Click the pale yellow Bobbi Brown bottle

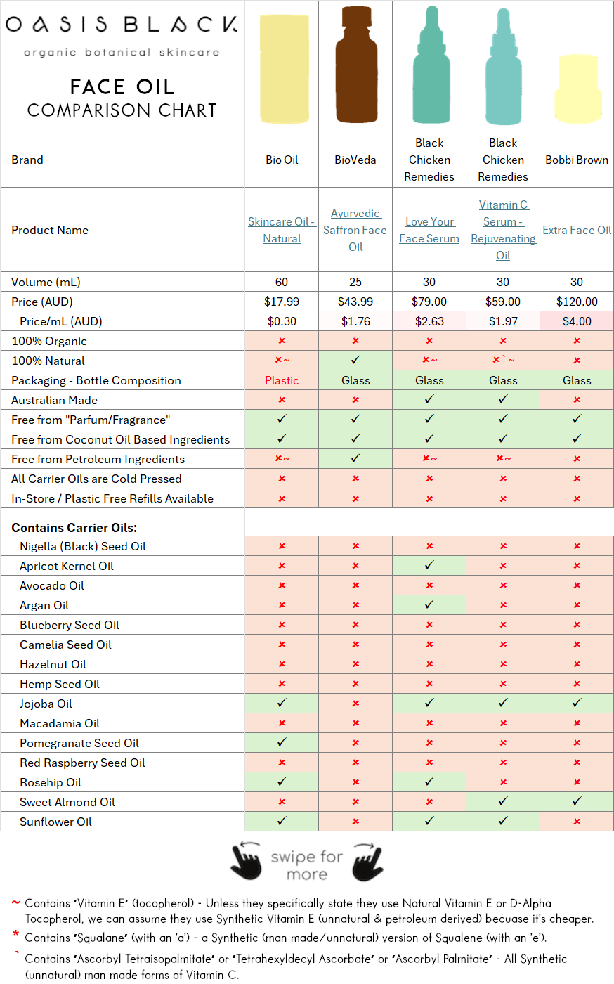pyautogui.click(x=578, y=89)
